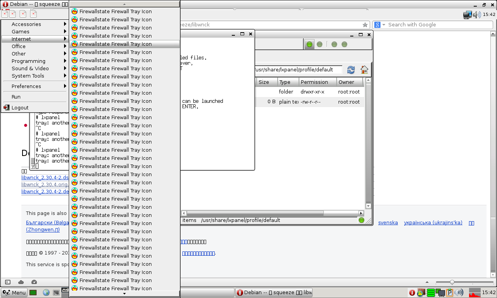Select the Internet menu category
Image resolution: width=497 pixels, height=298 pixels.
point(35,39)
